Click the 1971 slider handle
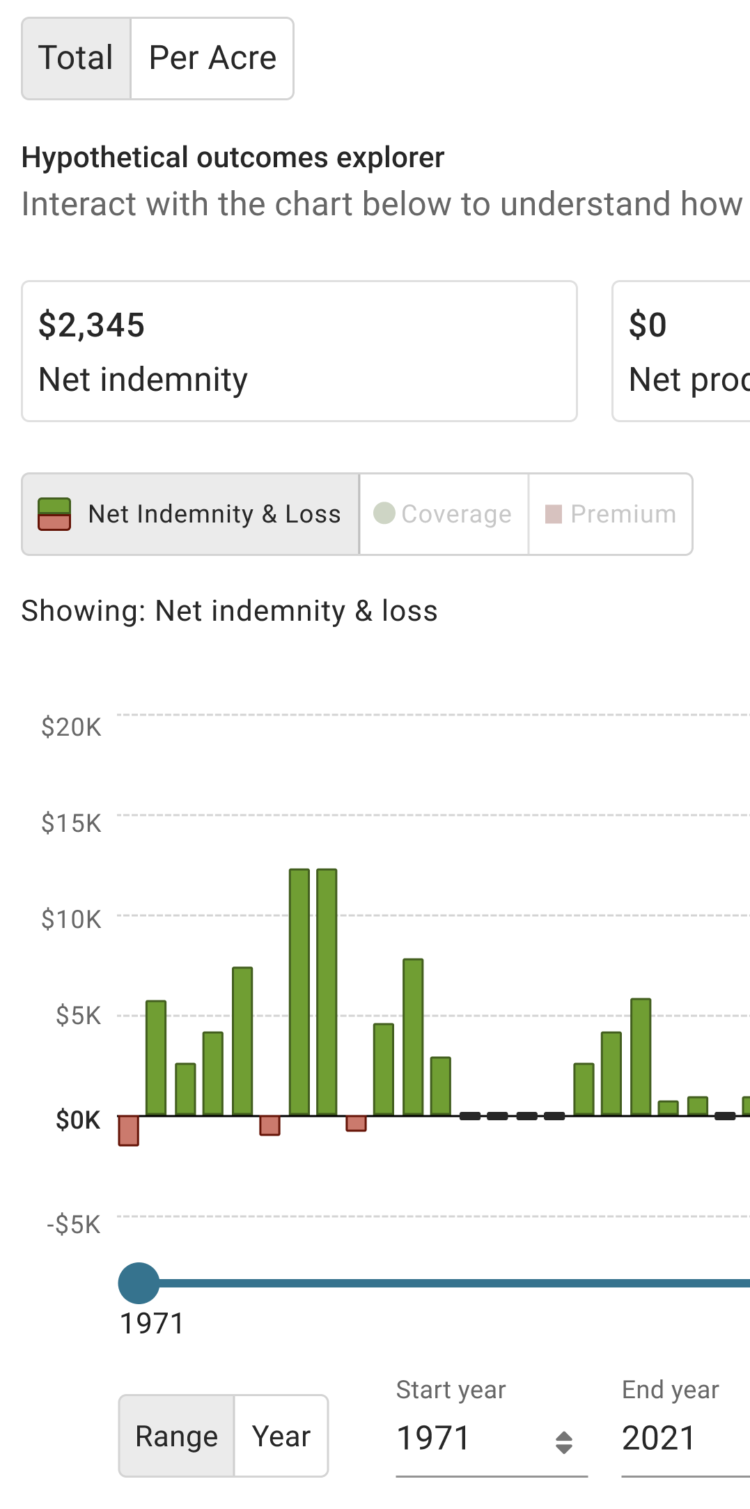Viewport: 750px width, 1509px height. click(x=139, y=1283)
